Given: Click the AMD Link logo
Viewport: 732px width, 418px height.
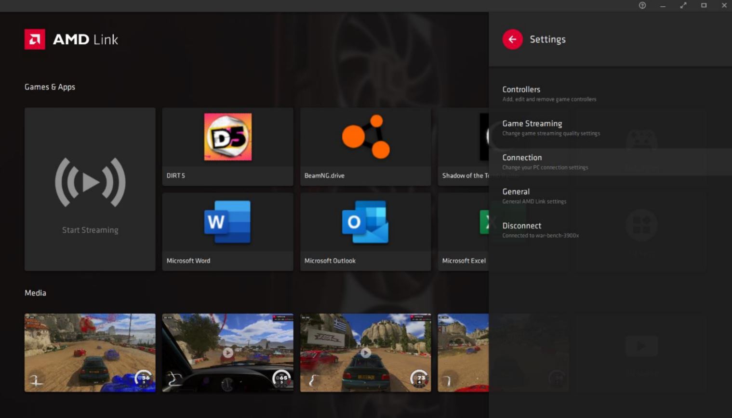Looking at the screenshot, I should [71, 39].
